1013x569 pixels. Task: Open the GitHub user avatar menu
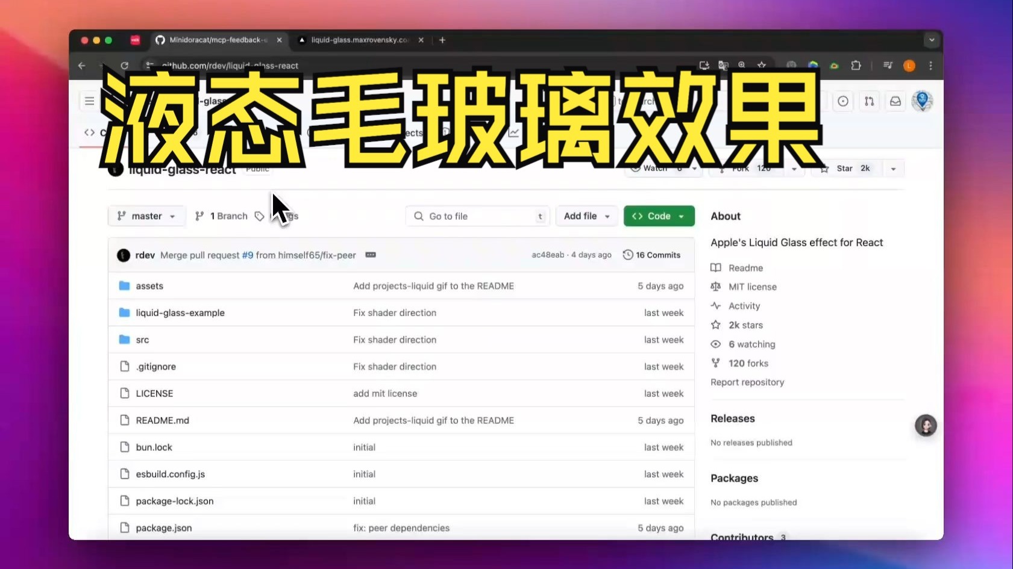tap(922, 101)
